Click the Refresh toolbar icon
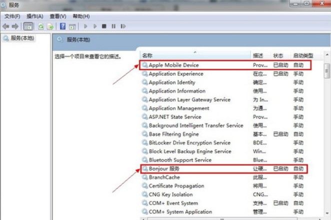Image resolution: width=331 pixels, height=220 pixels. 41,26
